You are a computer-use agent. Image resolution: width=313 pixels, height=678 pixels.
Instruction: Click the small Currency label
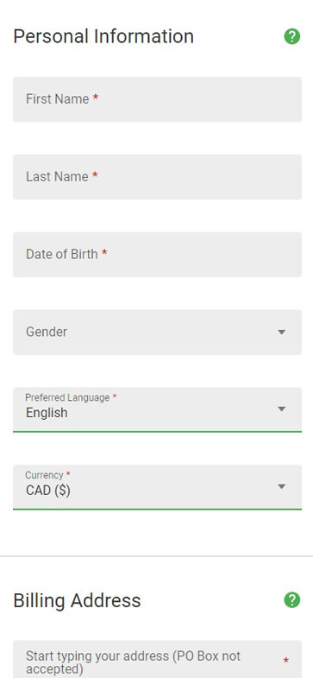[x=44, y=475]
